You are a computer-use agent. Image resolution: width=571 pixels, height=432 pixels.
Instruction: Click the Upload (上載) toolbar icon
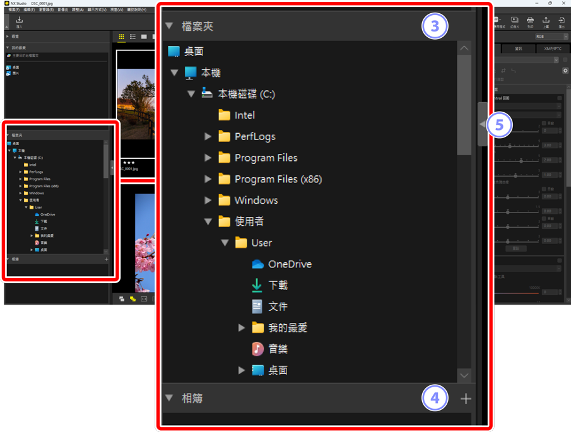click(x=546, y=21)
